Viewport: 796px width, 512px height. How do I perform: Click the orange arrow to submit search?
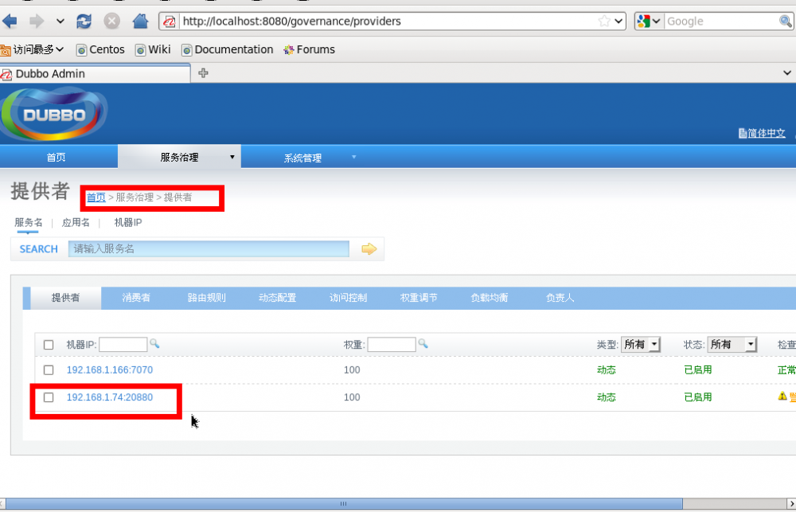pos(369,248)
